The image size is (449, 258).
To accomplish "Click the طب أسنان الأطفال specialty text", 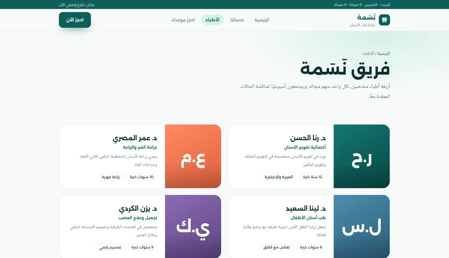I will [308, 217].
